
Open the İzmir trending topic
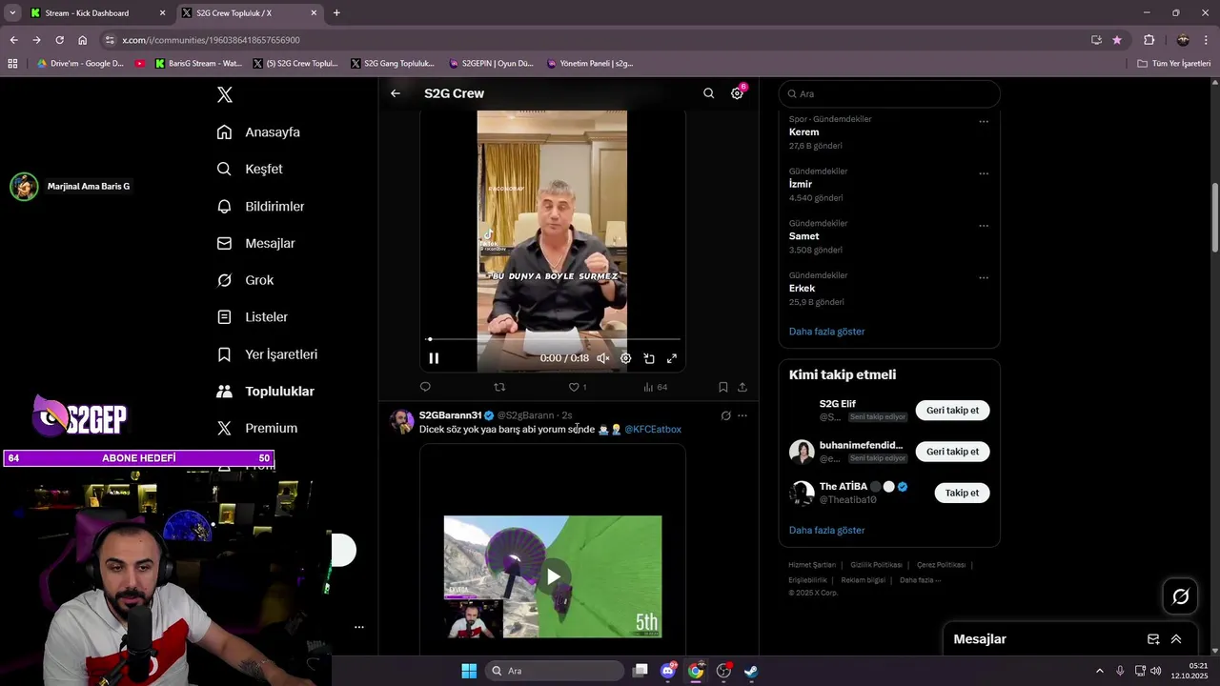coord(801,184)
